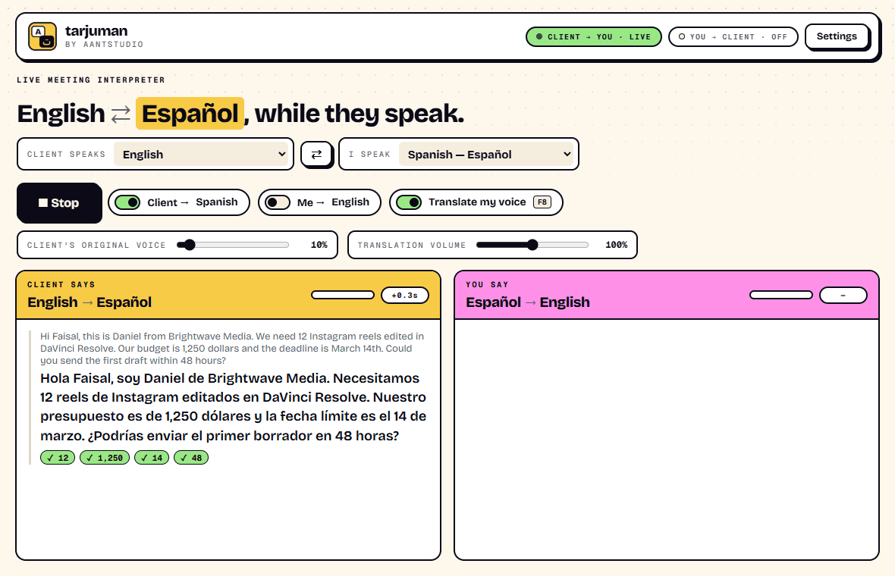This screenshot has height=576, width=895.
Task: Click the 10% original voice value
Action: [319, 245]
